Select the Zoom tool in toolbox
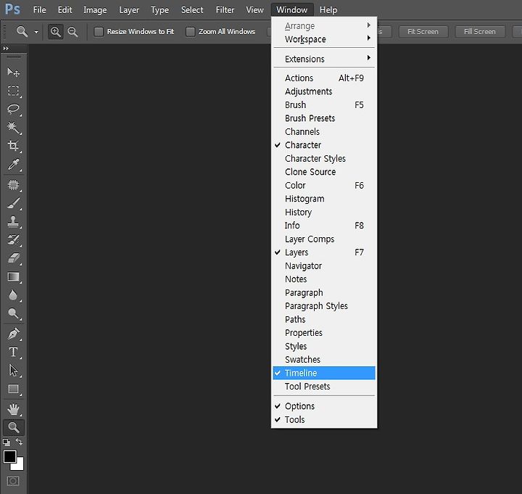 click(13, 427)
